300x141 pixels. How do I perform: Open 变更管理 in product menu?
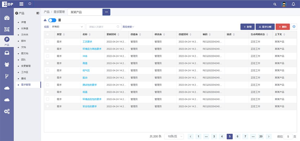tap(26, 66)
